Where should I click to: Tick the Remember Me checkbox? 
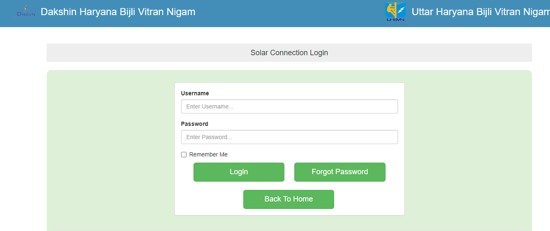click(184, 155)
